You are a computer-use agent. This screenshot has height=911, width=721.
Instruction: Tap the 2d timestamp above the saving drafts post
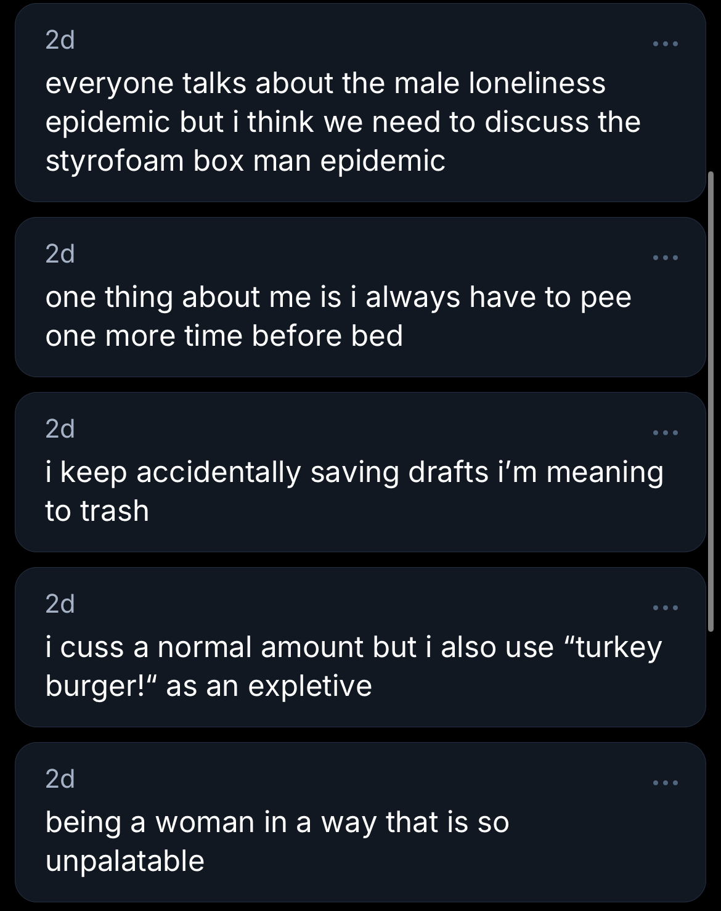click(x=60, y=429)
